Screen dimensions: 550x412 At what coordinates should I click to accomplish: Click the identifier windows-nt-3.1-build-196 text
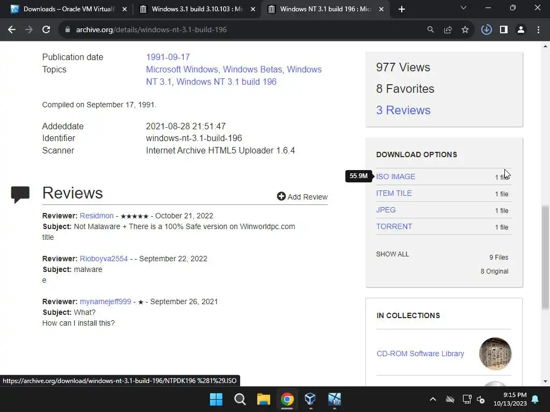tap(194, 138)
